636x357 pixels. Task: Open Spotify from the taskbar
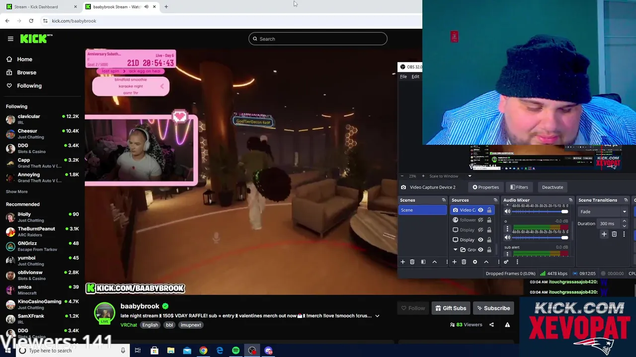(236, 351)
